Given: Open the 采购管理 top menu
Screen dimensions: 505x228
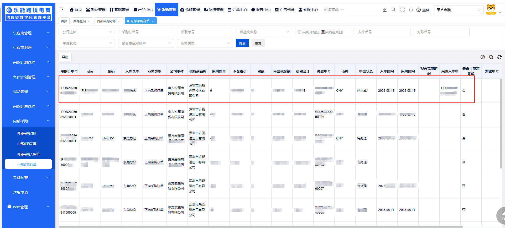Looking at the screenshot, I should tap(166, 10).
